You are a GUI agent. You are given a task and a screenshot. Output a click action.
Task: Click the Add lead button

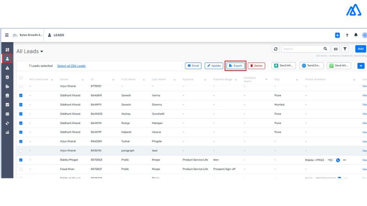tap(361, 49)
